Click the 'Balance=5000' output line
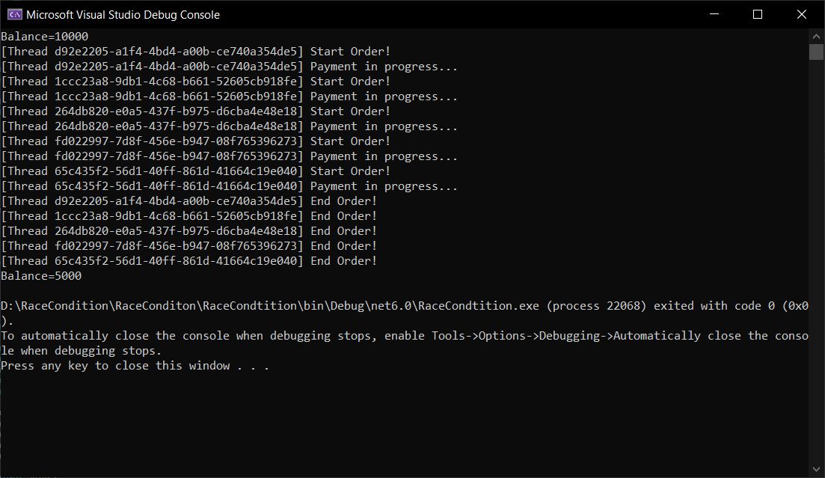Screen dimensions: 825x478 click(41, 276)
